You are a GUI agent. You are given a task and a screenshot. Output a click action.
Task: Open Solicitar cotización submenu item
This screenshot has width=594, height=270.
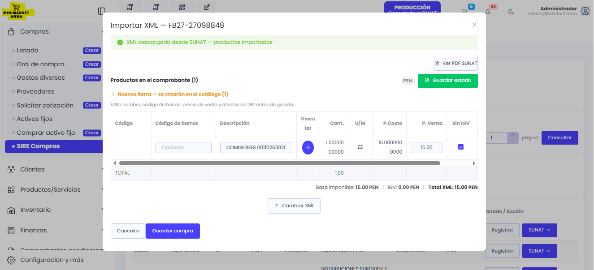[x=45, y=105]
